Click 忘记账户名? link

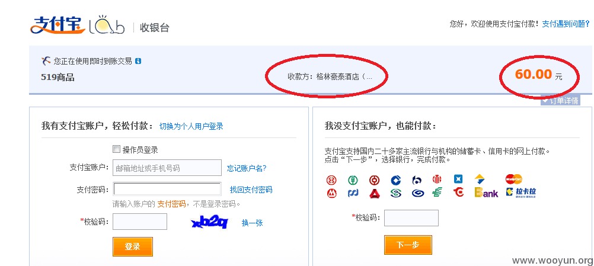(x=247, y=168)
